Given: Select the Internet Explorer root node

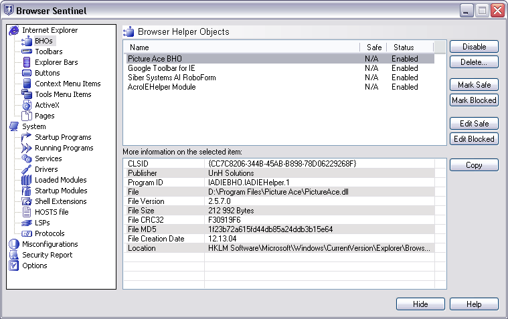Looking at the screenshot, I should point(50,30).
